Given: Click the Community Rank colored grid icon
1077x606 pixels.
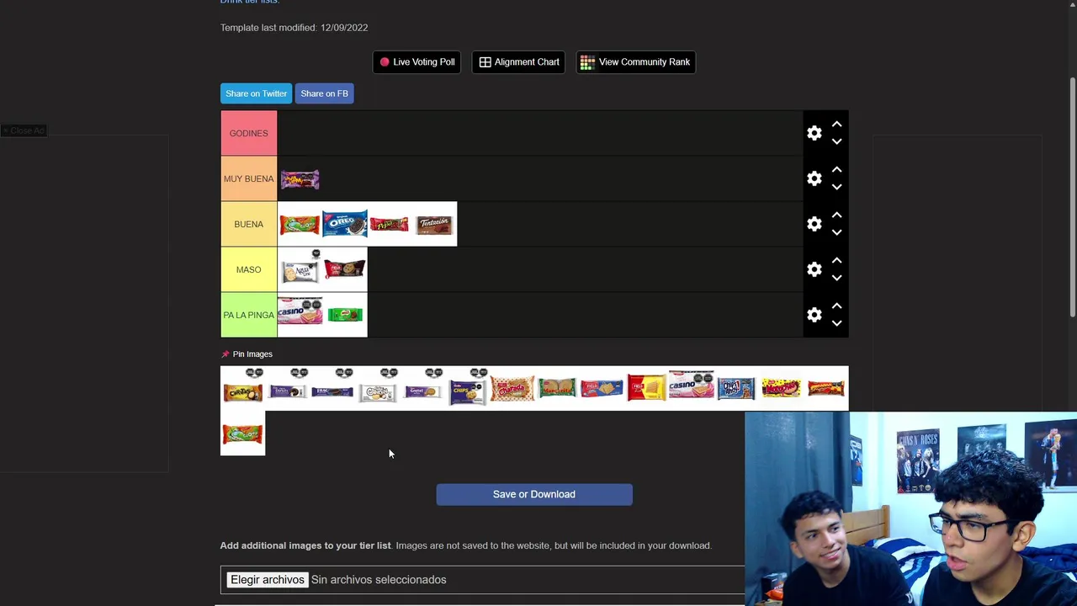Looking at the screenshot, I should (x=587, y=61).
